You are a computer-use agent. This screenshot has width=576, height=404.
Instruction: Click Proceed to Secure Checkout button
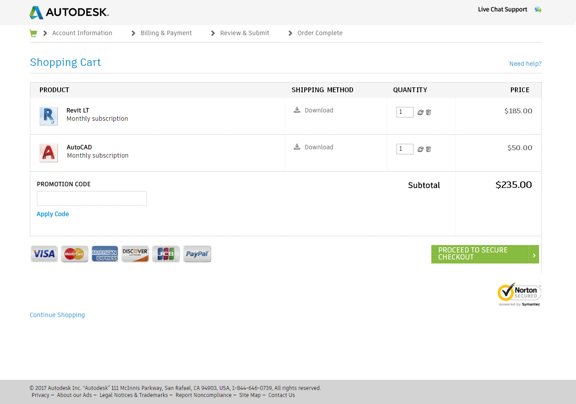(x=485, y=254)
